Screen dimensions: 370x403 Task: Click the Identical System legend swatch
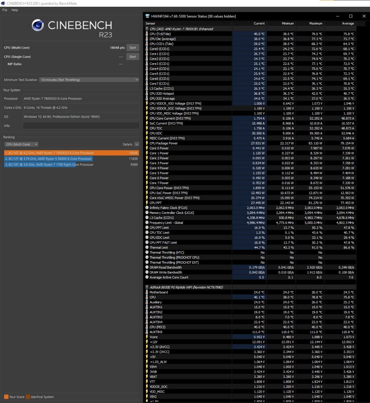pyautogui.click(x=28, y=397)
